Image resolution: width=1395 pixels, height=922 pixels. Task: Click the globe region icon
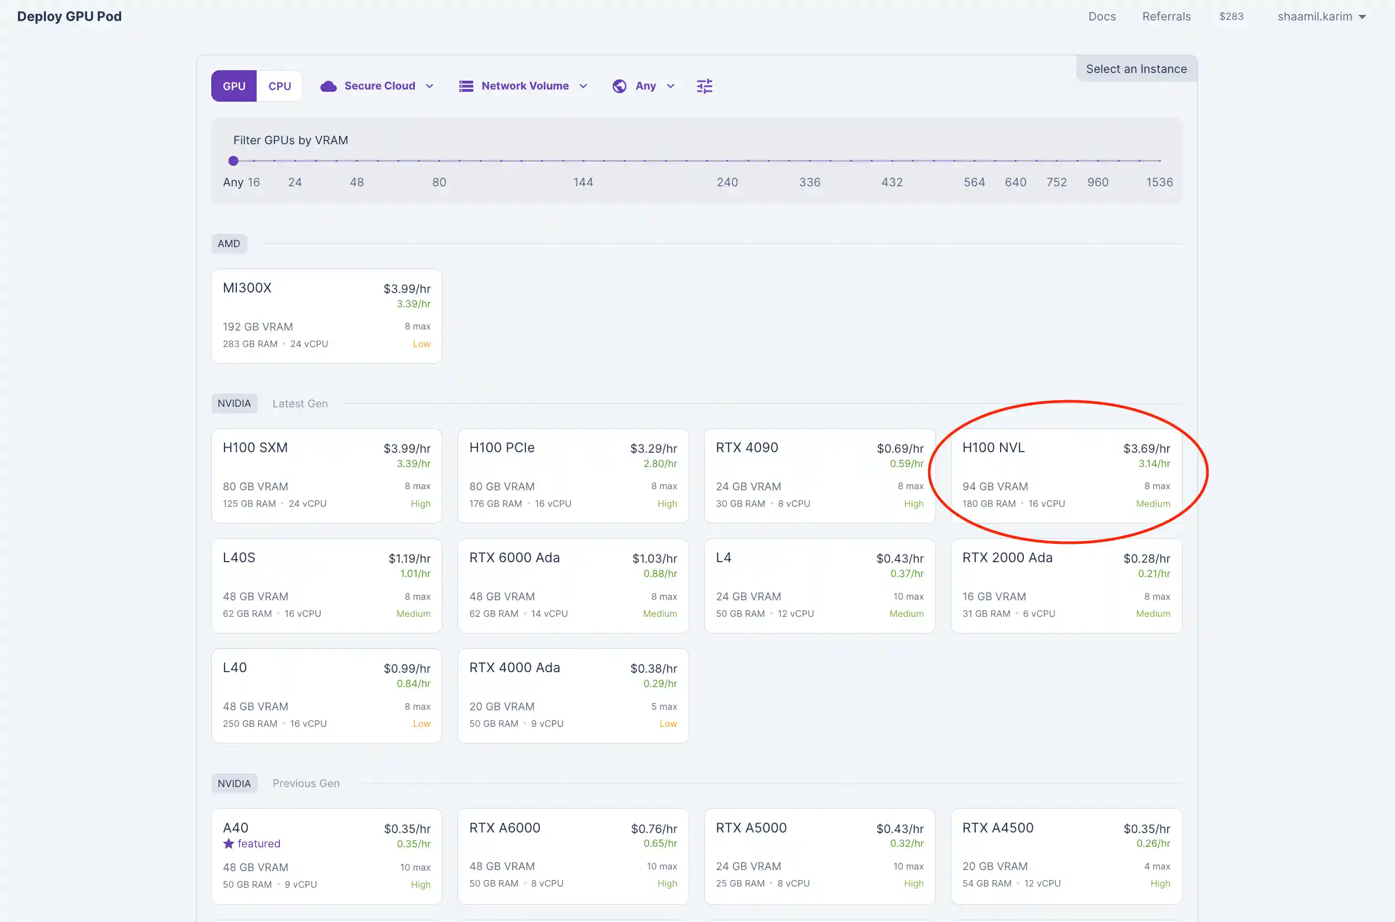coord(619,86)
